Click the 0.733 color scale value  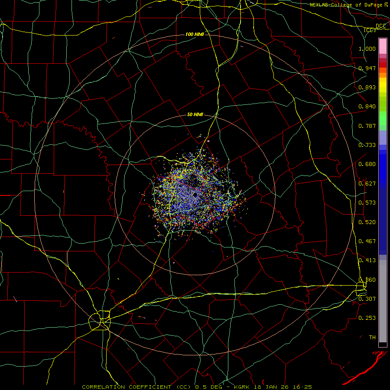pyautogui.click(x=367, y=145)
